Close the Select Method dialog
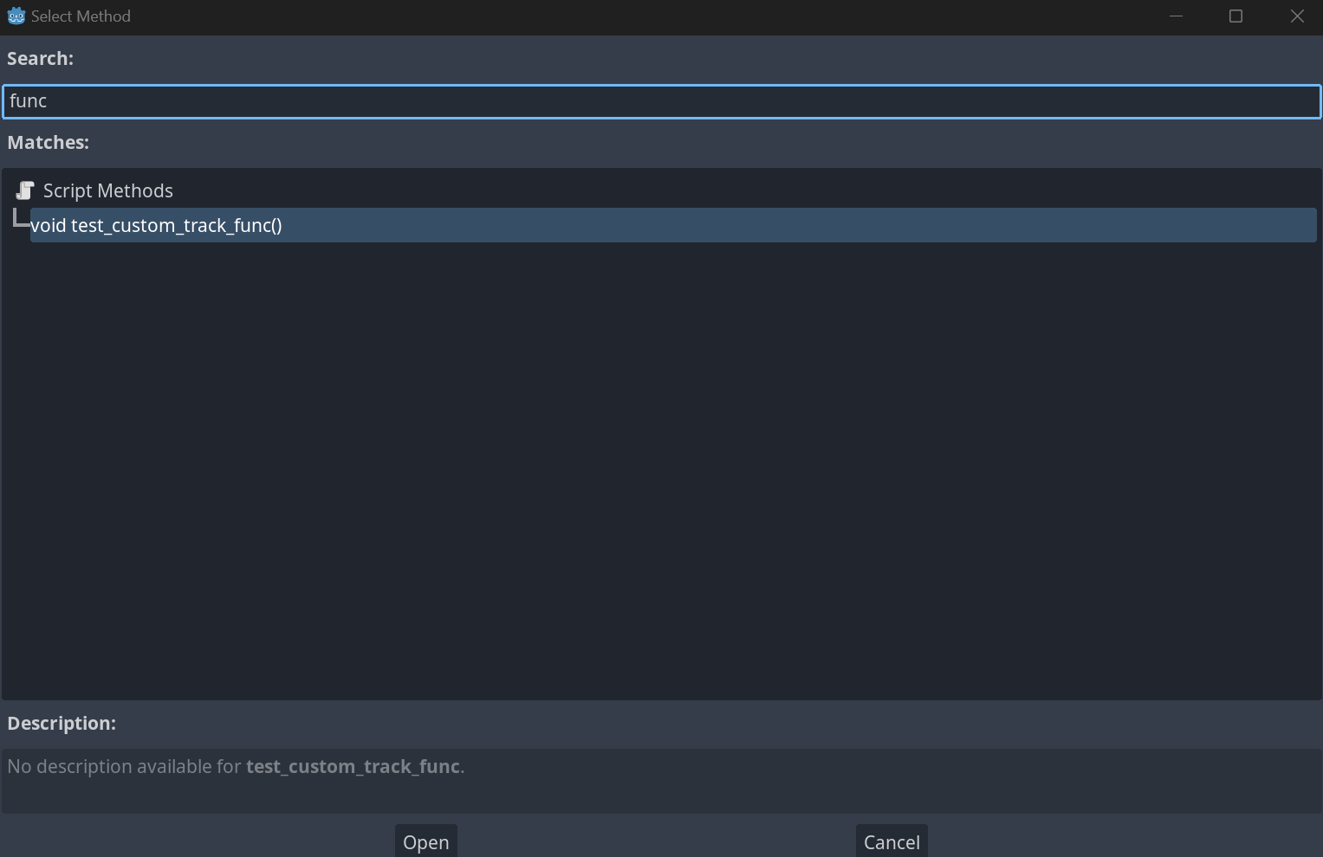Image resolution: width=1323 pixels, height=857 pixels. 1297,16
